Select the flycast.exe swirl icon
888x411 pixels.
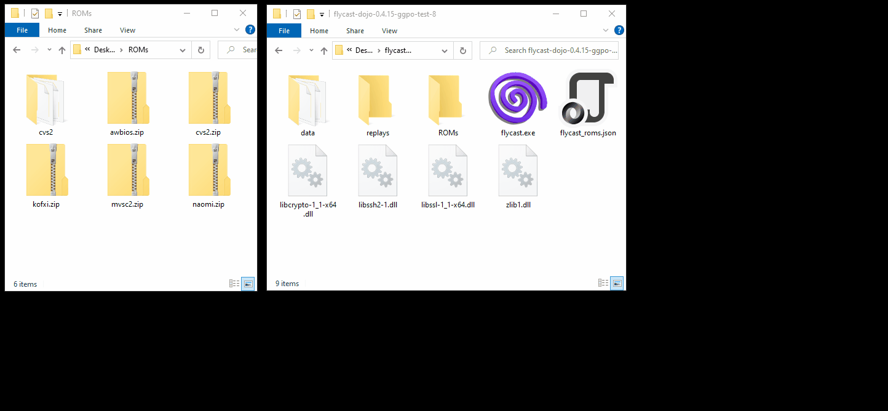518,99
